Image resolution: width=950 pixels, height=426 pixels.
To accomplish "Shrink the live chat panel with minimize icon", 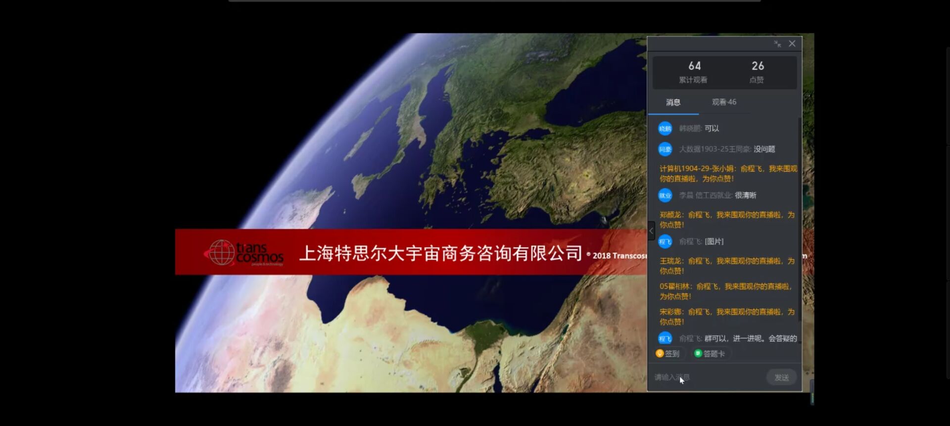I will 777,44.
